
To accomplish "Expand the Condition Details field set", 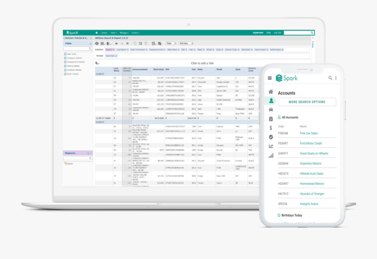I will pyautogui.click(x=72, y=70).
